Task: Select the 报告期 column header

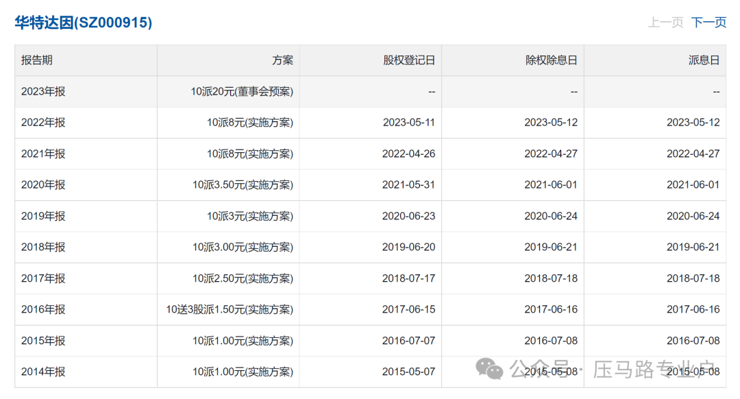Action: [37, 60]
